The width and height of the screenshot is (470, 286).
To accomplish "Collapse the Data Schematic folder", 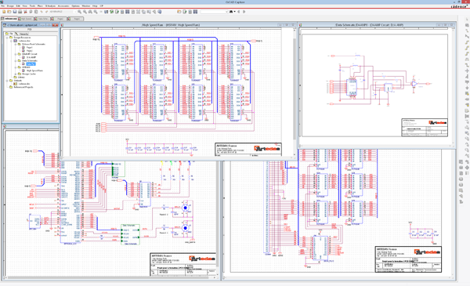I will pyautogui.click(x=16, y=61).
